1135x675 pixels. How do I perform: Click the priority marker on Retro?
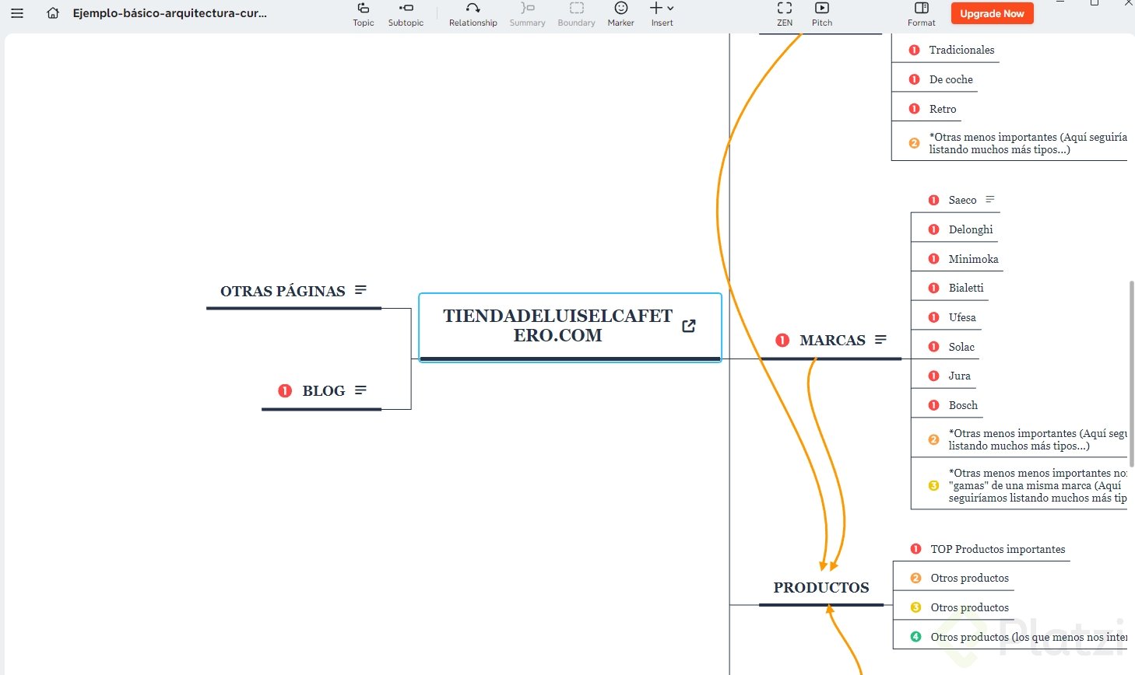coord(915,109)
